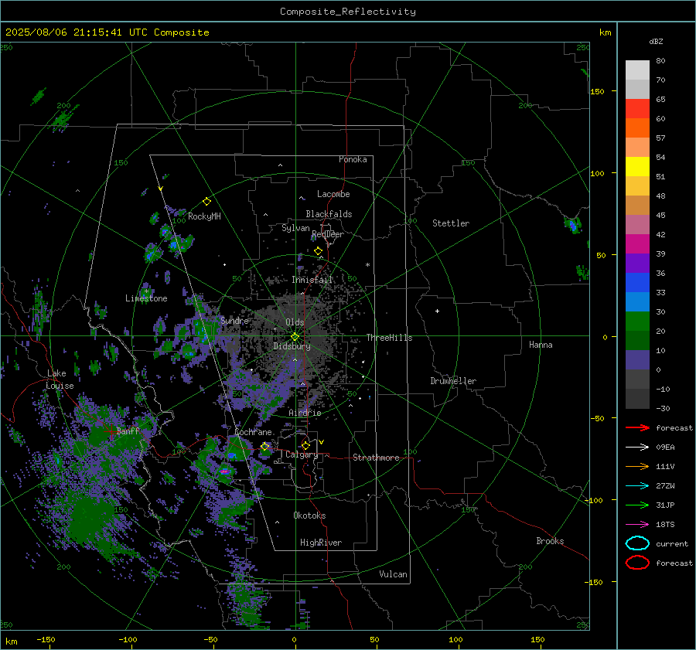Select the bright yellow 54 dBZ swatch
The height and width of the screenshot is (650, 696).
[637, 166]
